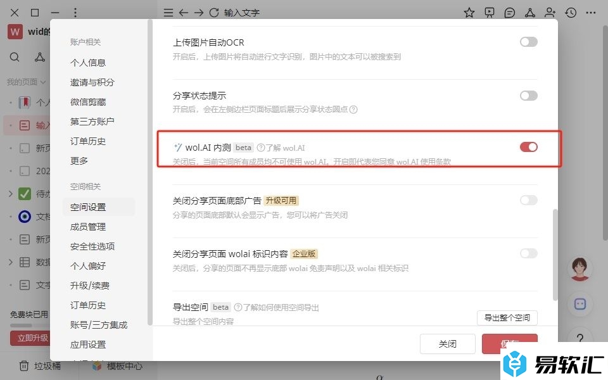This screenshot has width=608, height=380.
Task: Expand the 我的页面 dropdown in the sidebar
Action: point(26,82)
